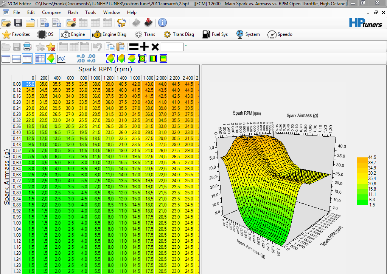Switch to the Speedo section
The width and height of the screenshot is (387, 274).
click(x=280, y=34)
